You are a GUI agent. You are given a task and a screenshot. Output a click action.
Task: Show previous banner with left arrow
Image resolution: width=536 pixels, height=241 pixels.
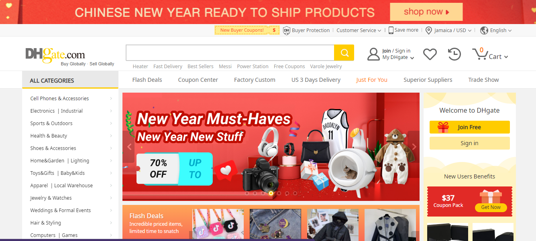pos(129,147)
